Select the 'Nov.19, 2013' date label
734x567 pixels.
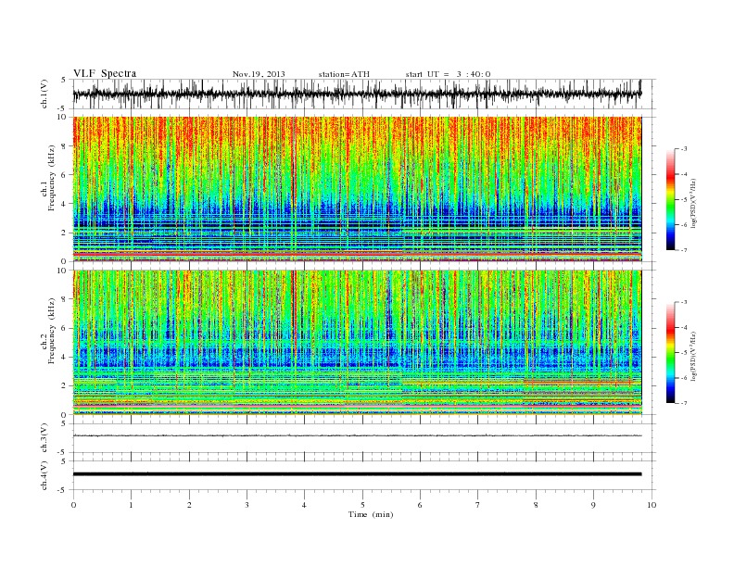(259, 74)
